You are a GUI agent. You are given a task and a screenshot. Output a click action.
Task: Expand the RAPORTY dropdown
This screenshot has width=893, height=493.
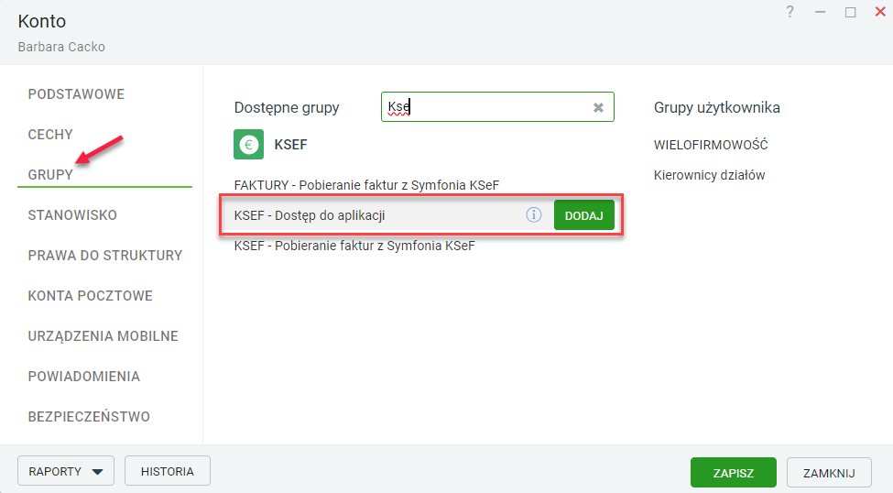point(65,472)
